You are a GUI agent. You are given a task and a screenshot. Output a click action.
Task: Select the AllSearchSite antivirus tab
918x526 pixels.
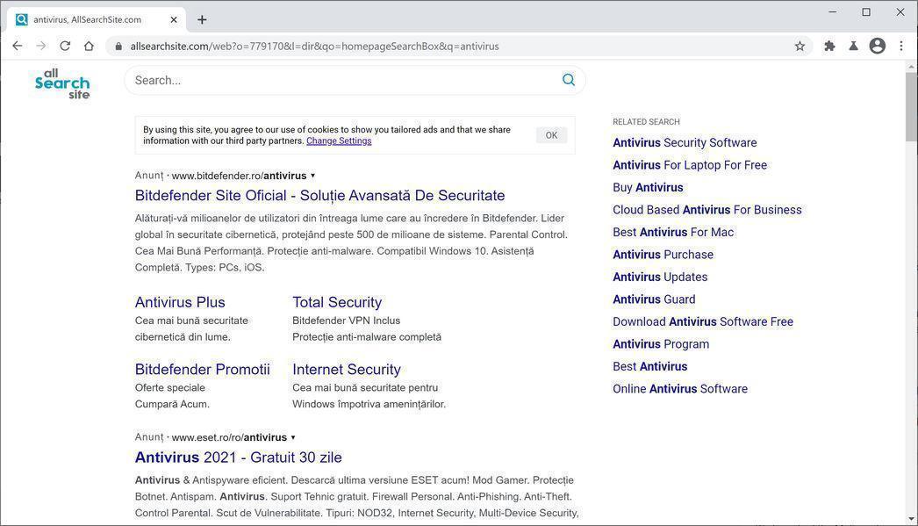point(88,19)
